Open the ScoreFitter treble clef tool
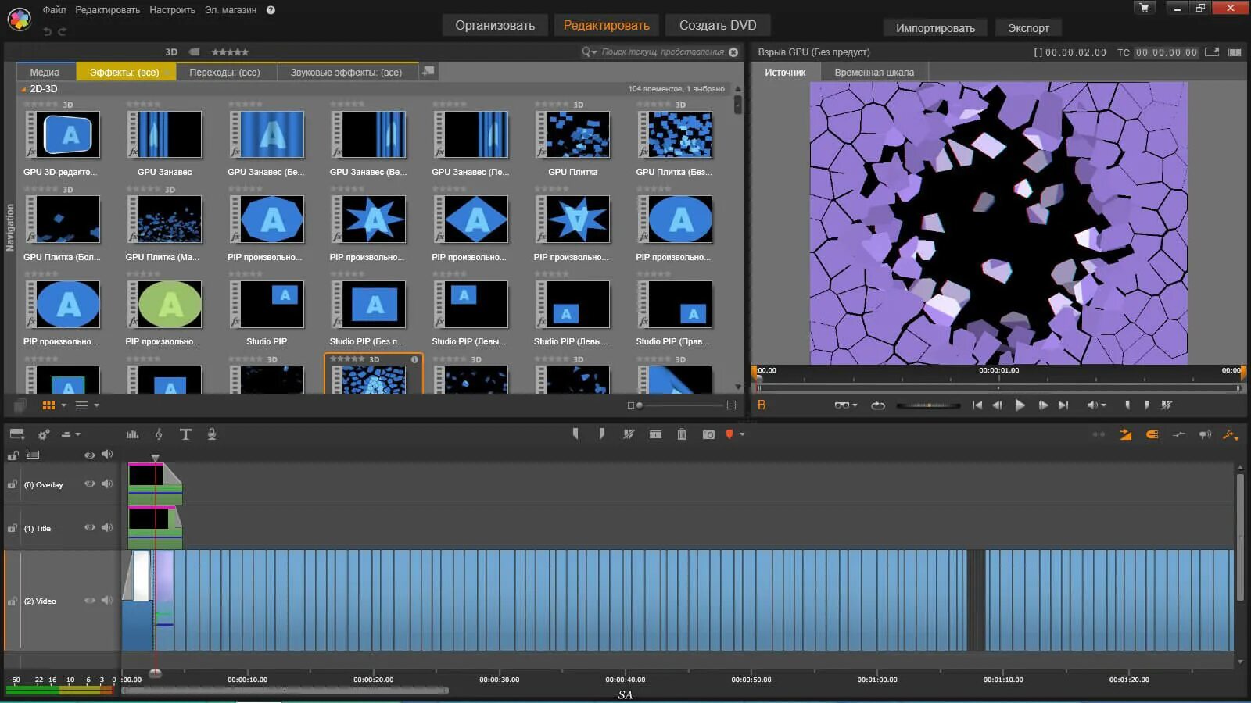Screen dimensions: 1251x703 click(159, 434)
